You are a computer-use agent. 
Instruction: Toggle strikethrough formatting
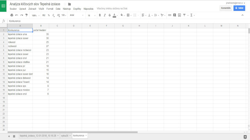pyautogui.click(x=109, y=15)
